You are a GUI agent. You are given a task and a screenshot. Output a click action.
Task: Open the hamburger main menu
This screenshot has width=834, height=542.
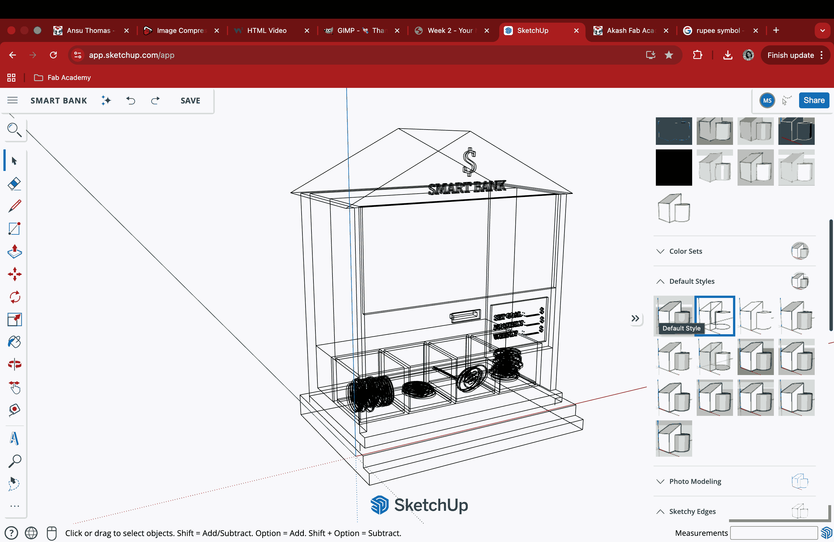pyautogui.click(x=12, y=100)
